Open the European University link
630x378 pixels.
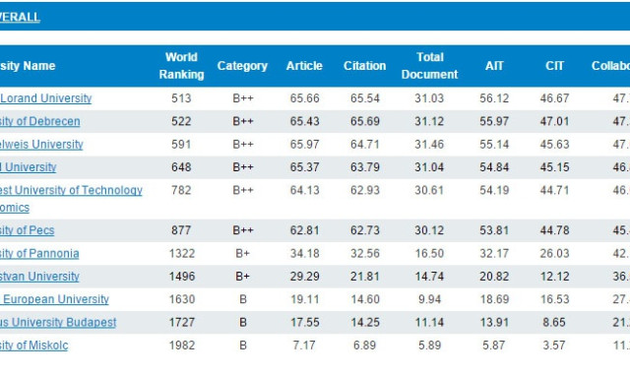coord(54,299)
